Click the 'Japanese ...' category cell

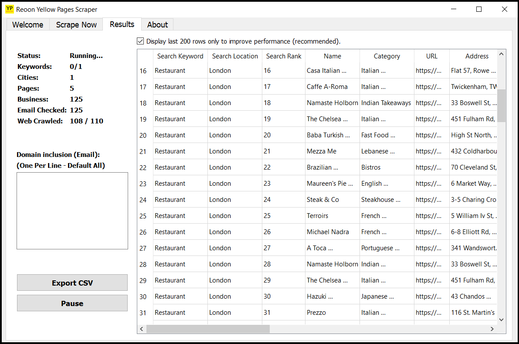tap(387, 296)
